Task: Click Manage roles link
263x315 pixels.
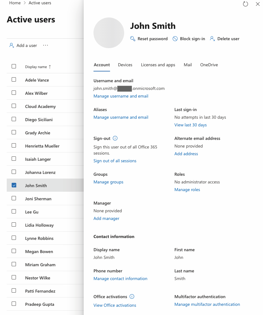Action: 187,190
